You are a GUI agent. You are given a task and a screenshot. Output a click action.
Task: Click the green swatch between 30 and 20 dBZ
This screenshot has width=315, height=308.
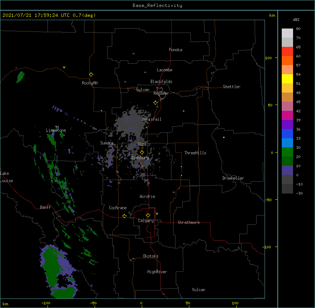[x=287, y=152]
